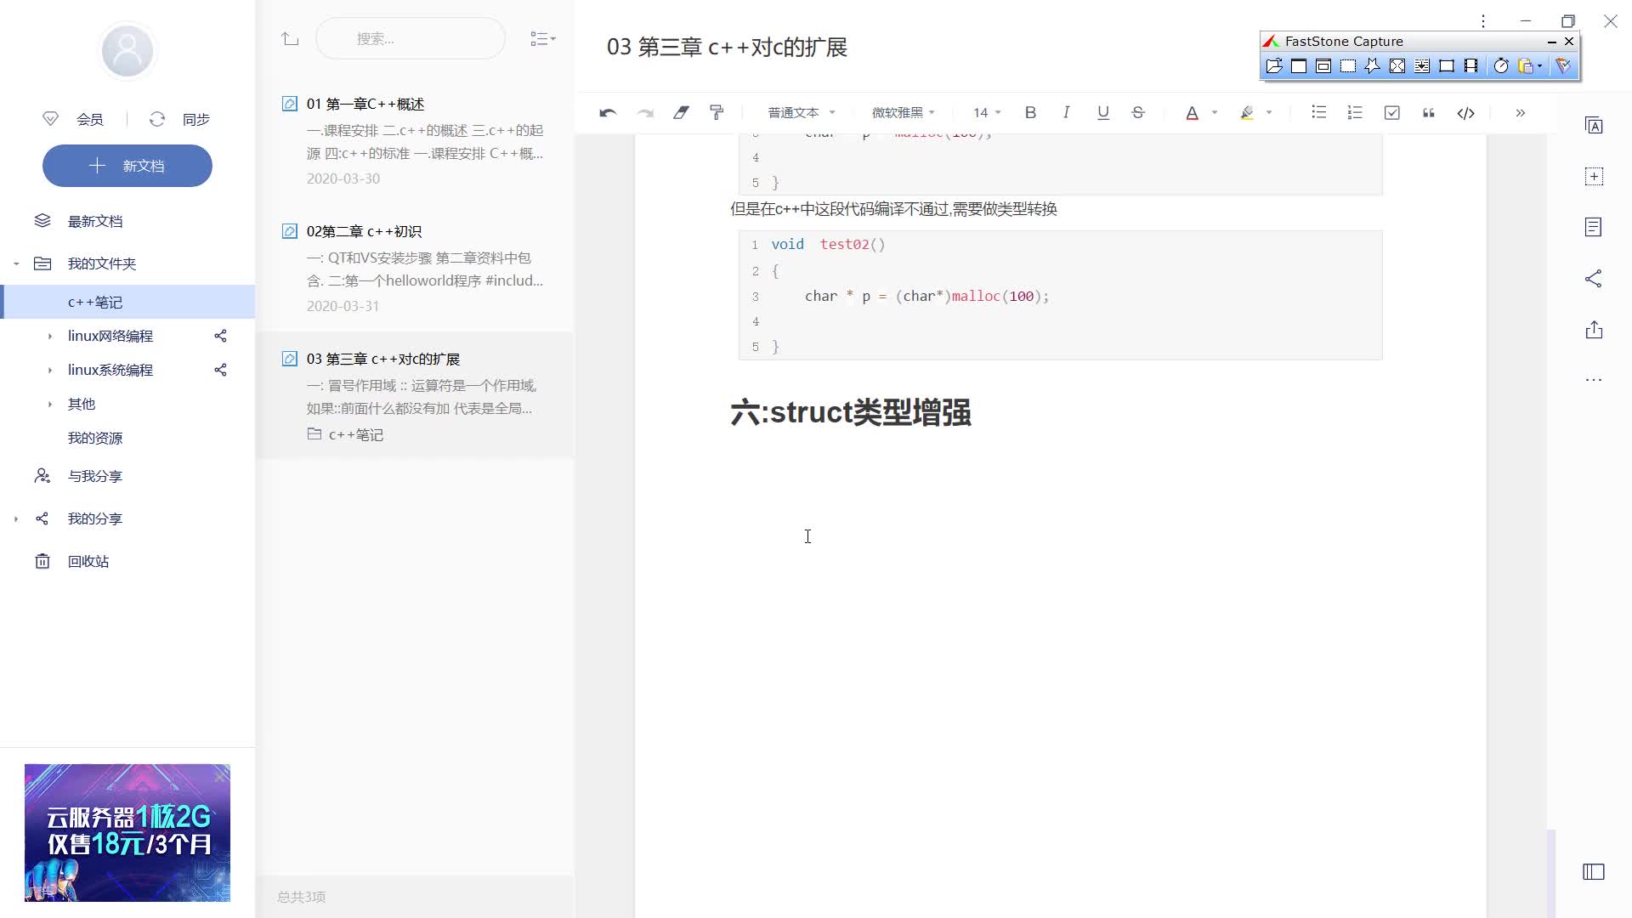Image resolution: width=1632 pixels, height=918 pixels.
Task: Capture rectangular region in FastStone
Action: [x=1348, y=65]
